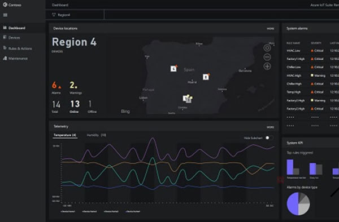Open the hamburger menu icon in sidebar
Image resolution: width=339 pixels, height=222 pixels.
5,15
